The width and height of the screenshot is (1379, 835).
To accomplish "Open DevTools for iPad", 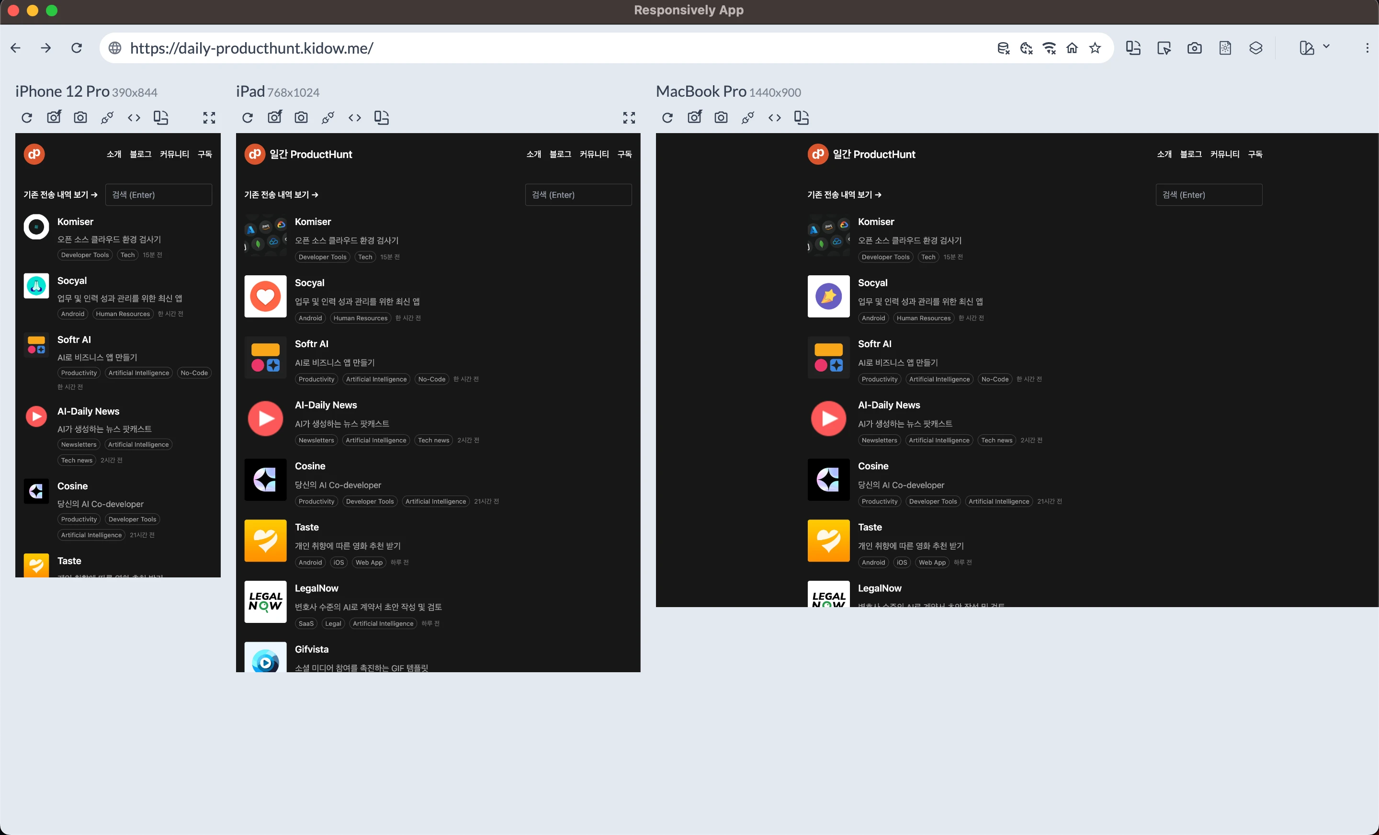I will 355,117.
